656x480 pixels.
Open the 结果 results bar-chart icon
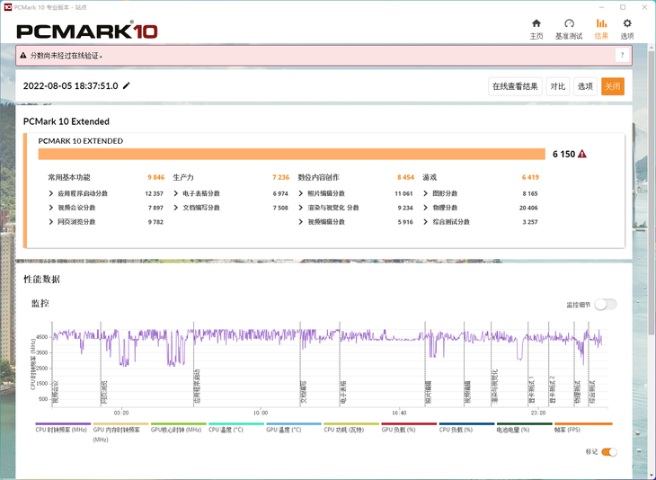601,23
